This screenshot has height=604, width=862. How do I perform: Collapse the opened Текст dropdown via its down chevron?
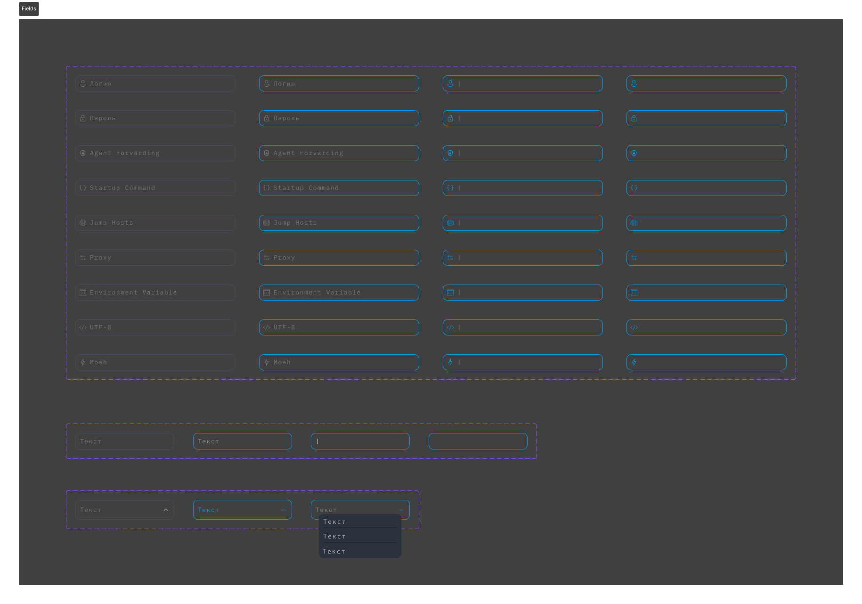(x=401, y=510)
